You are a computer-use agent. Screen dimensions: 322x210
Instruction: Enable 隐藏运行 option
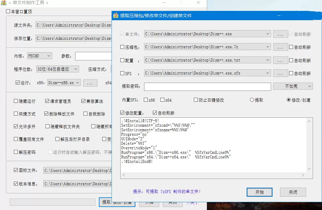[16, 101]
